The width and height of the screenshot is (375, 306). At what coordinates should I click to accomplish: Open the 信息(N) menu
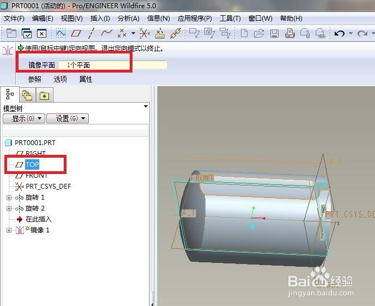(158, 19)
